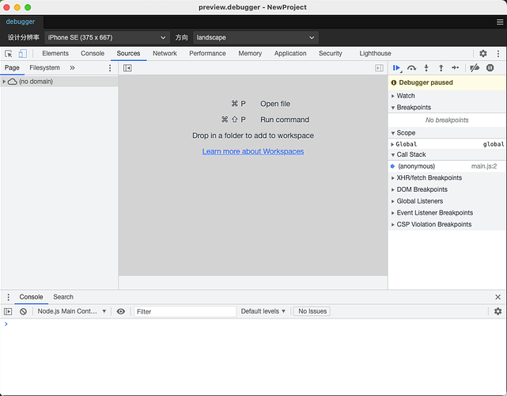Open console settings gear
This screenshot has width=507, height=396.
pyautogui.click(x=498, y=311)
